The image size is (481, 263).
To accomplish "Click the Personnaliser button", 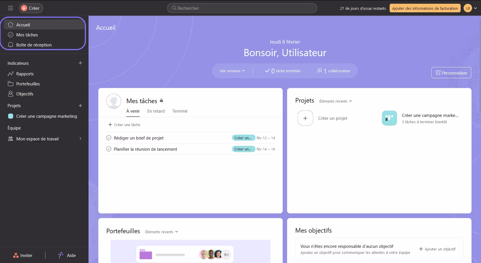I will (x=451, y=73).
